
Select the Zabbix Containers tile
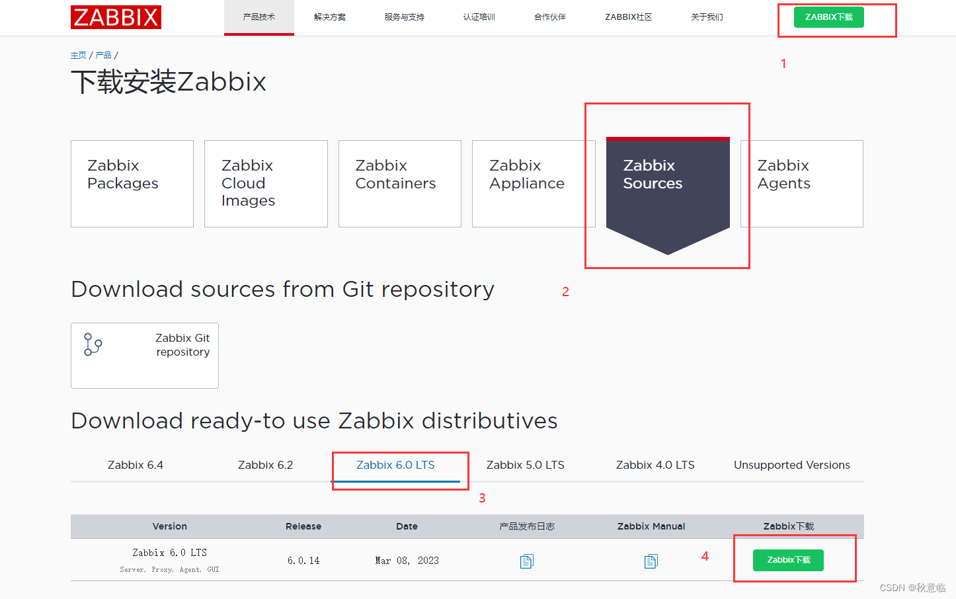[399, 183]
